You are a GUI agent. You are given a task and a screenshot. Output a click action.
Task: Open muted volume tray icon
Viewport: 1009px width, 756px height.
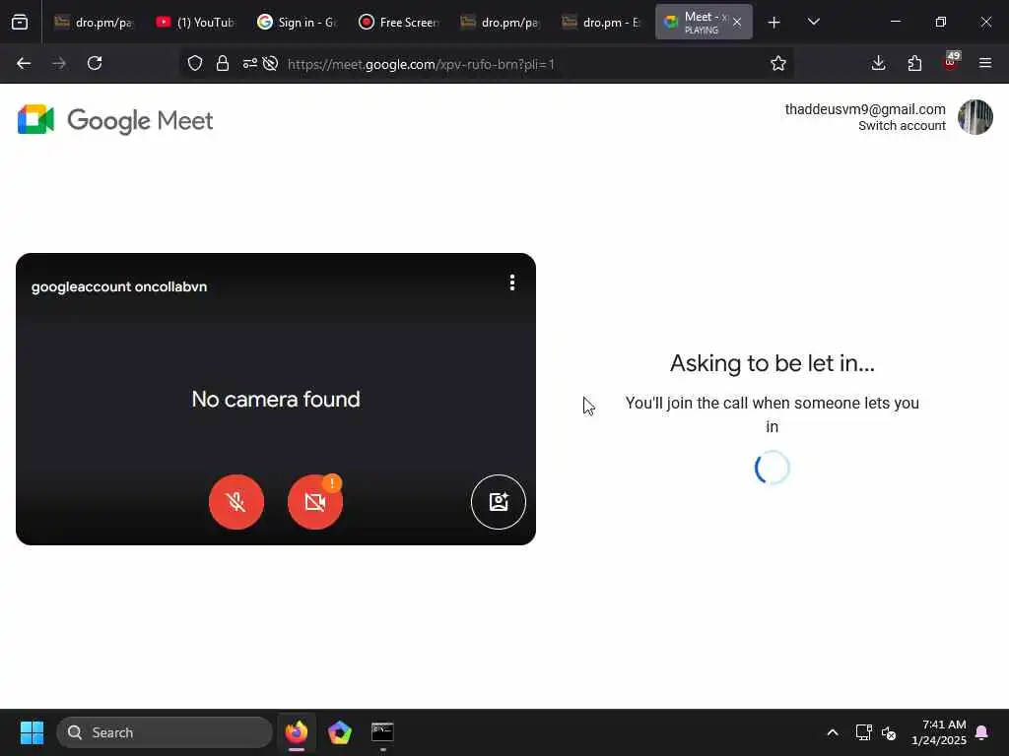pyautogui.click(x=889, y=732)
